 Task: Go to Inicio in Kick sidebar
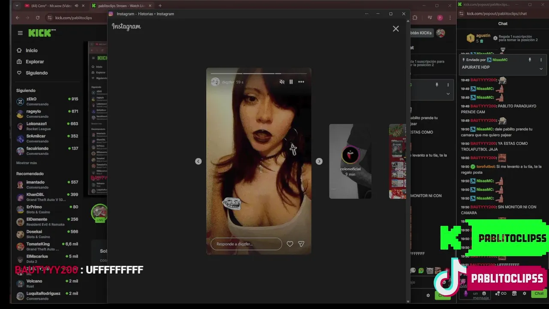point(27,50)
